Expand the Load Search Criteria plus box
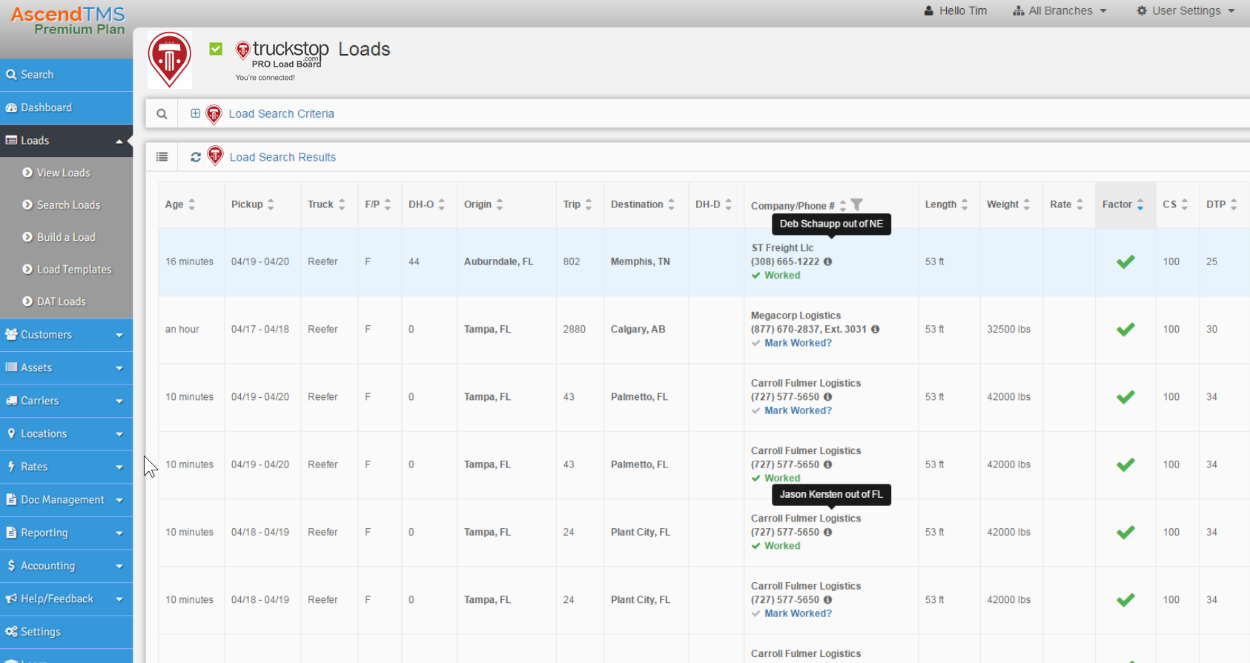 195,113
